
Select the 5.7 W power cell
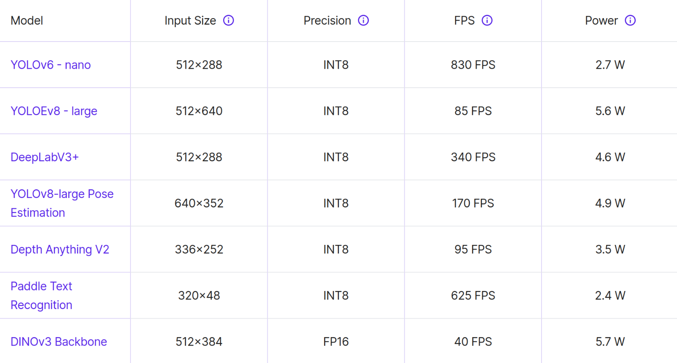tap(610, 342)
